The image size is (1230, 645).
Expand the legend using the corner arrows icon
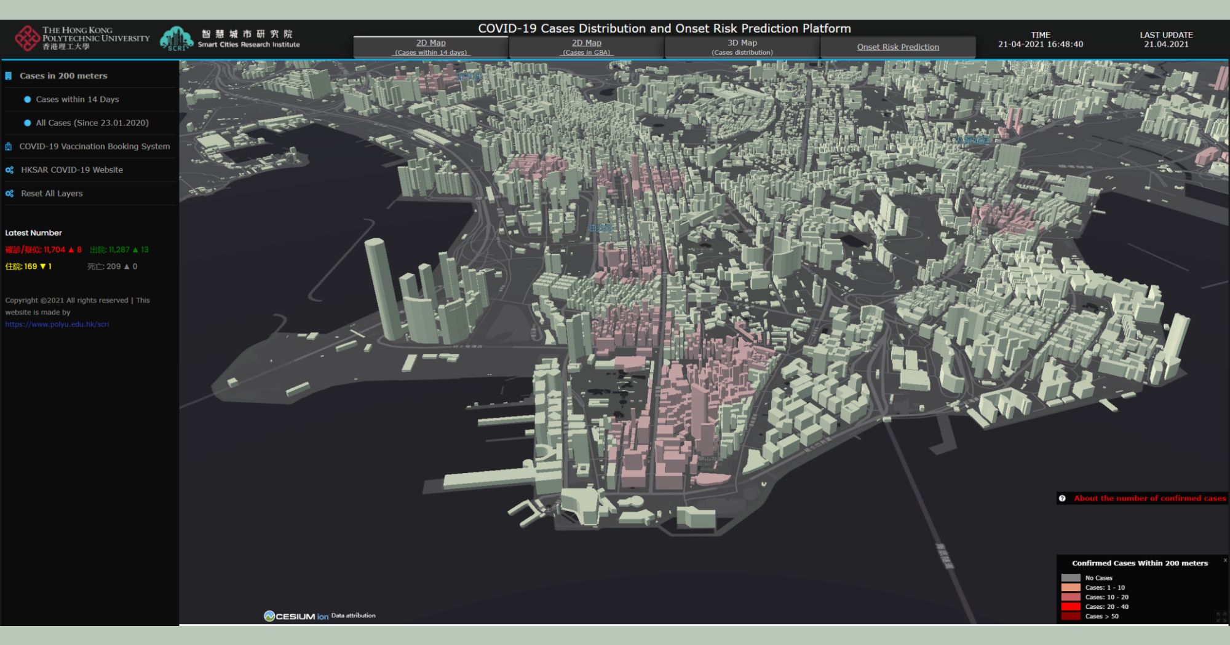tap(1220, 616)
